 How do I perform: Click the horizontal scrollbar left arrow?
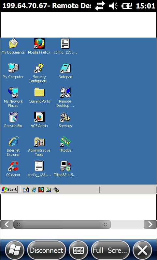click(x=7, y=224)
